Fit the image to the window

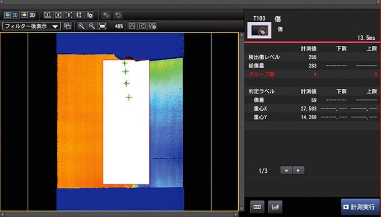(x=103, y=26)
